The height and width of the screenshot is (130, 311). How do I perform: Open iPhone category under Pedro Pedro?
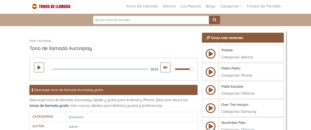point(246,75)
